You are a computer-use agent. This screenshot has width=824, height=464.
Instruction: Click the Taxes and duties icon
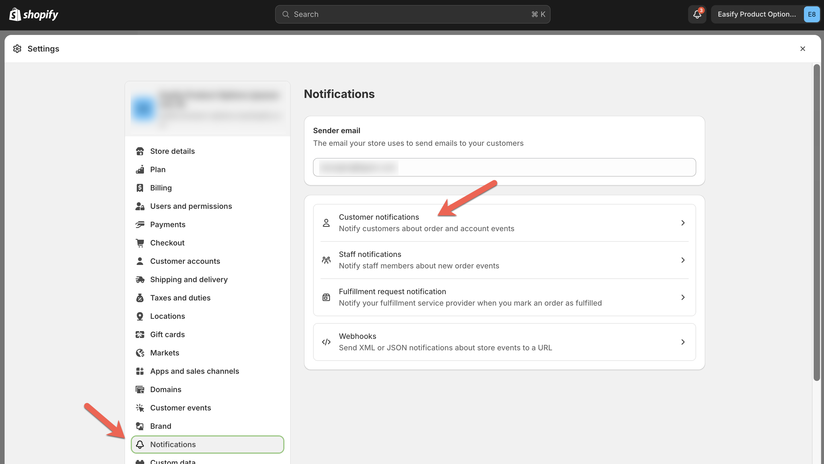(140, 298)
